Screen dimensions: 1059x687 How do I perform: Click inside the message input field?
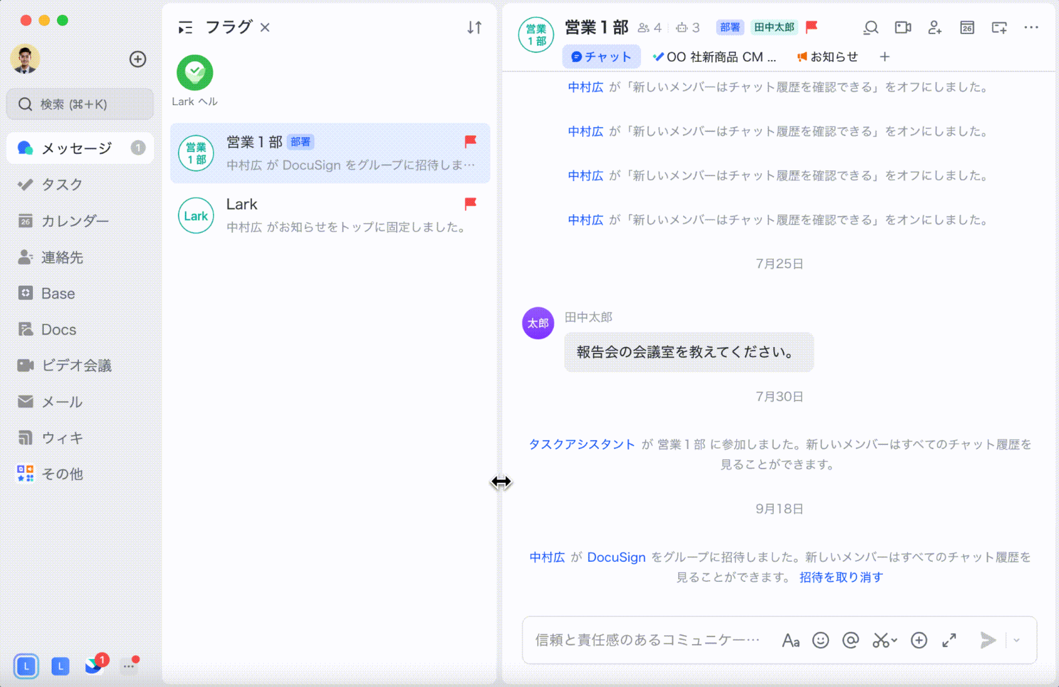[x=645, y=641]
